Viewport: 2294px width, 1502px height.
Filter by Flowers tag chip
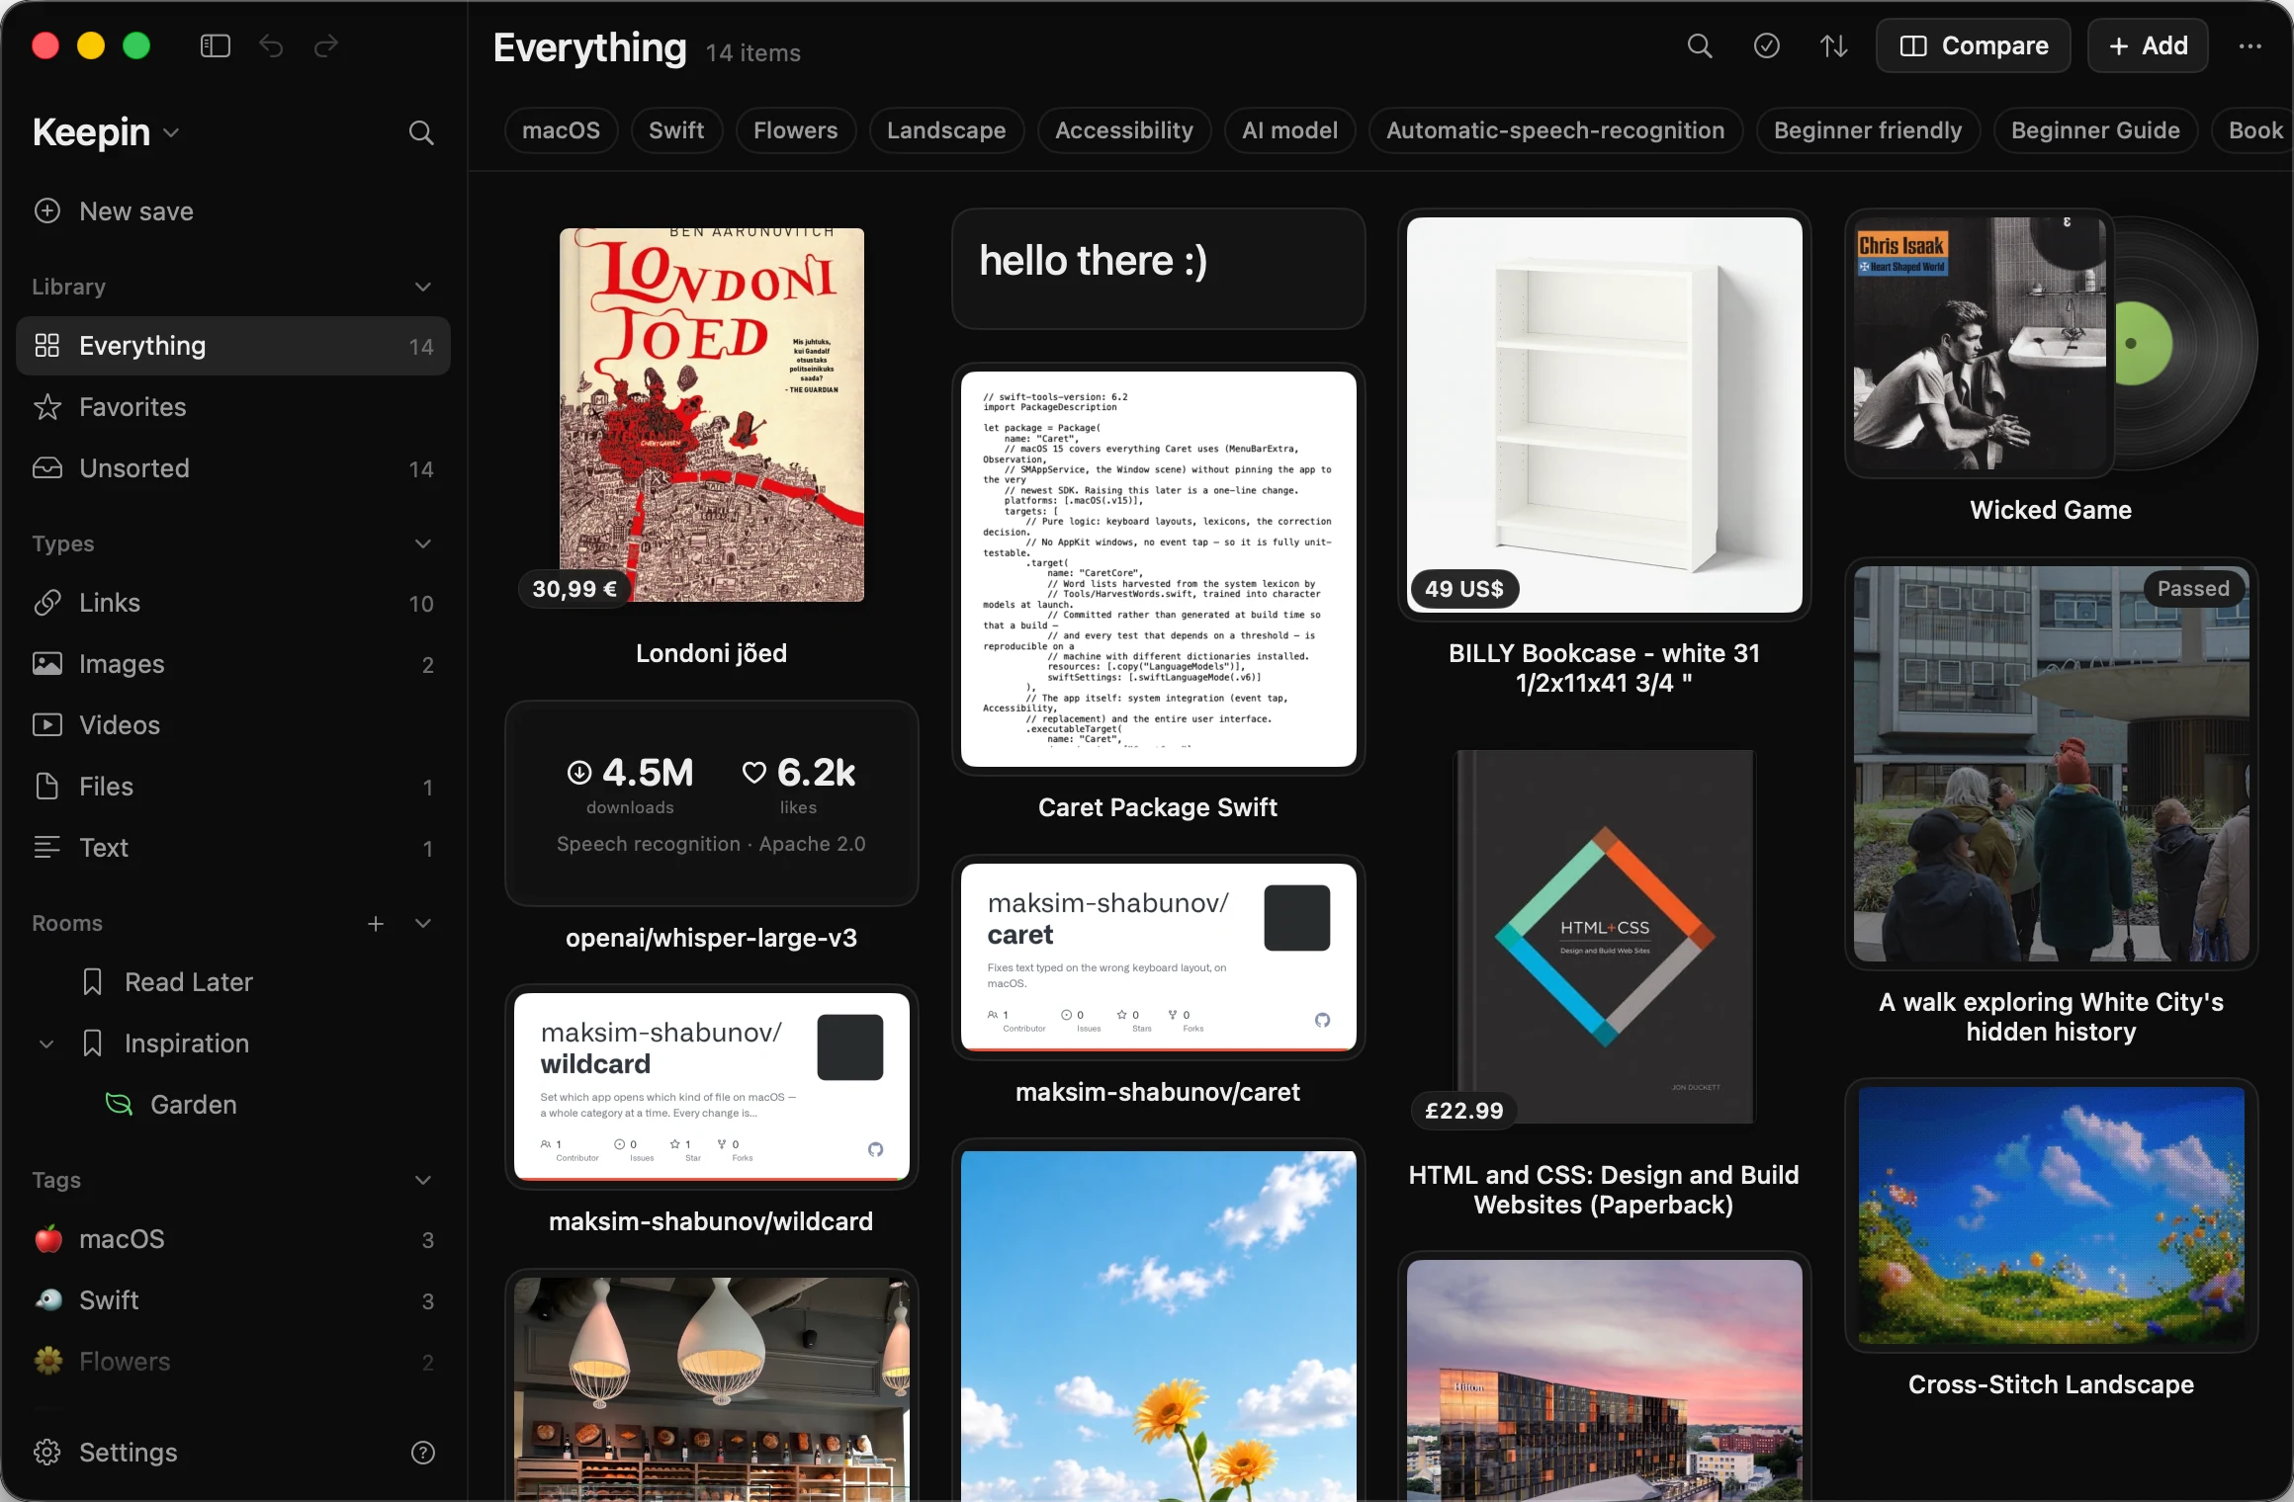click(795, 130)
